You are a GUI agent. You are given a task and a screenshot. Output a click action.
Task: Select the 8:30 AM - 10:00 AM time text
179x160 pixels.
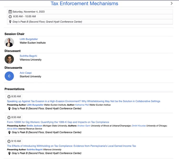pos(24,16)
